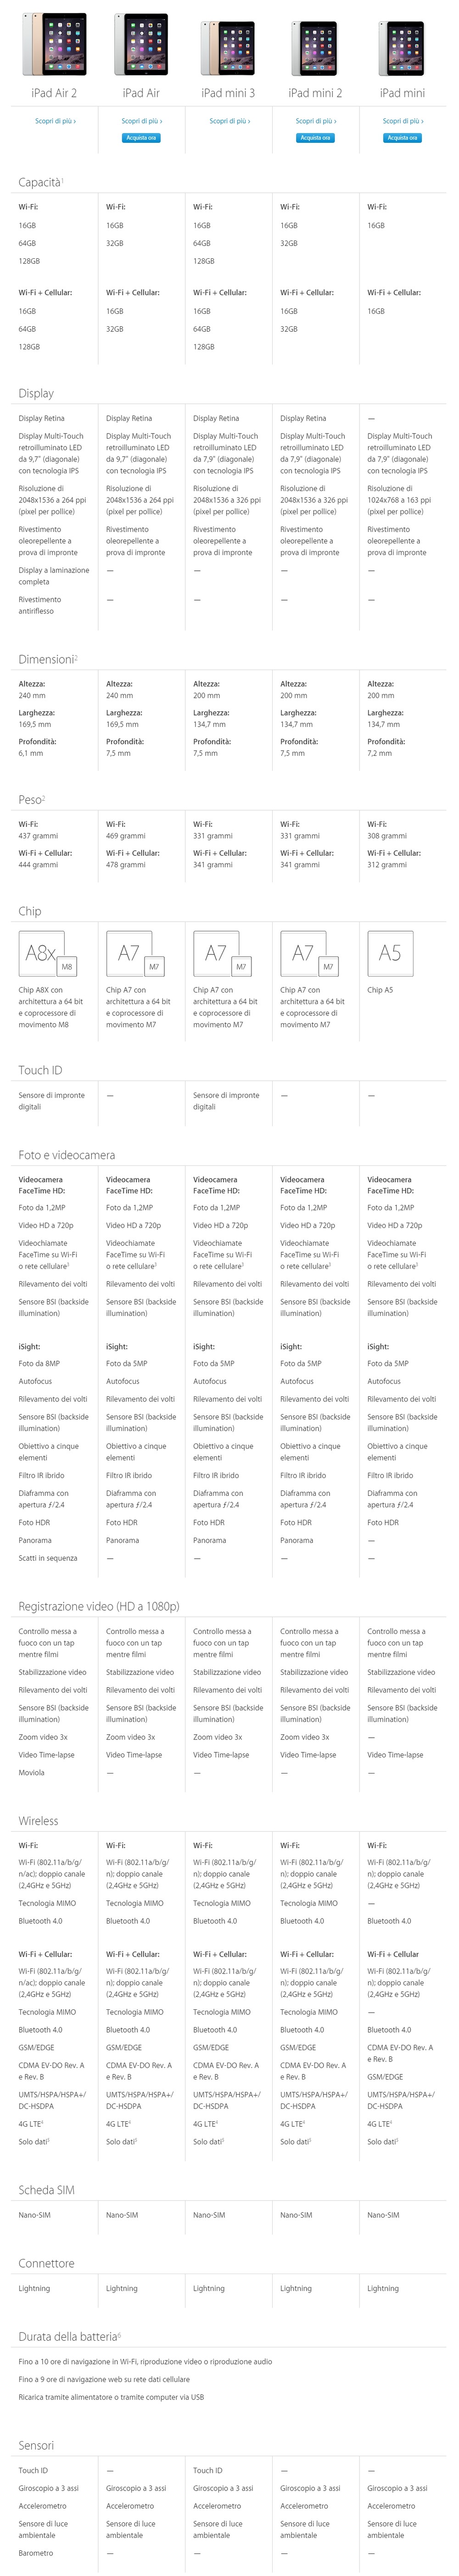Click the iPad mini product image
Screen dimensions: 459x2576
pos(402,46)
